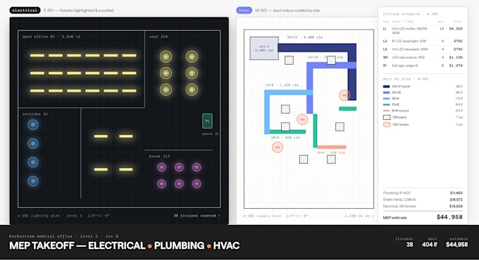Click the bottom-right purple fixture in break 214
This screenshot has width=479, height=261.
pyautogui.click(x=197, y=183)
